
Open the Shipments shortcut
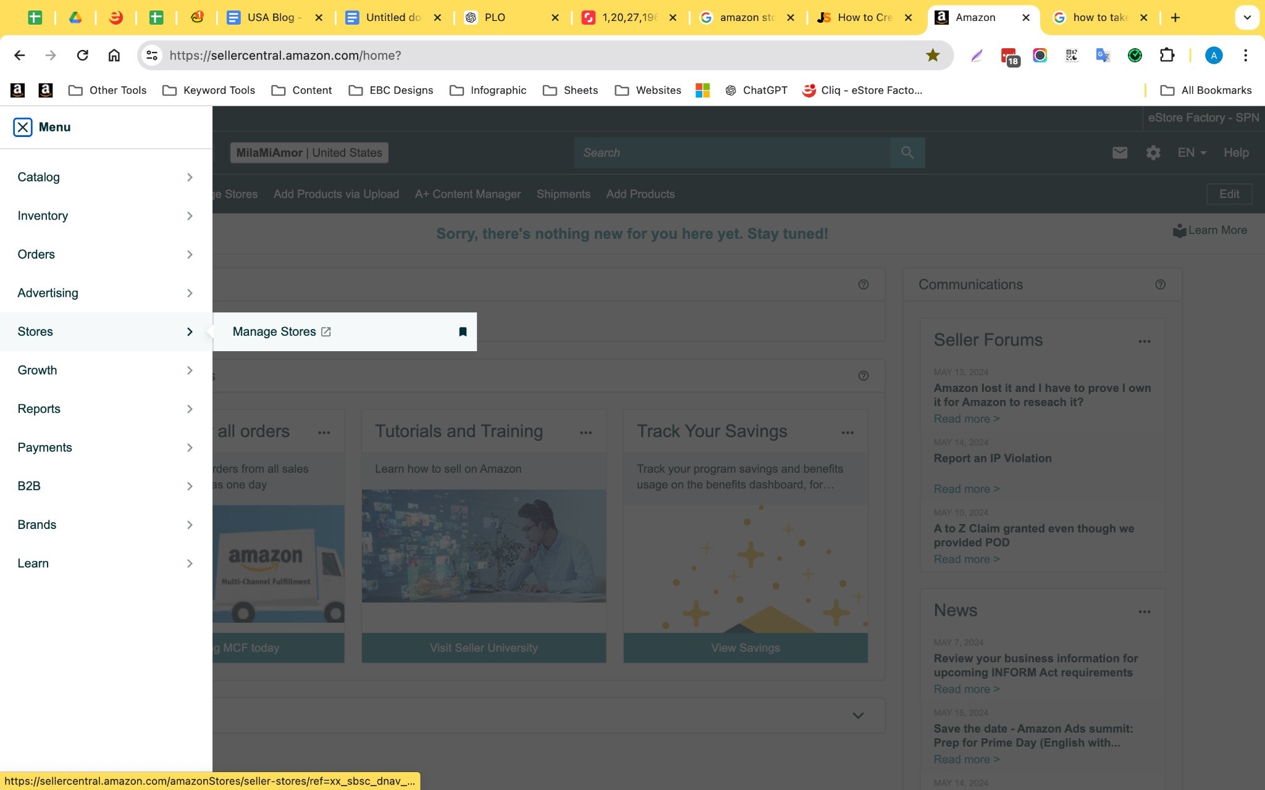point(563,194)
